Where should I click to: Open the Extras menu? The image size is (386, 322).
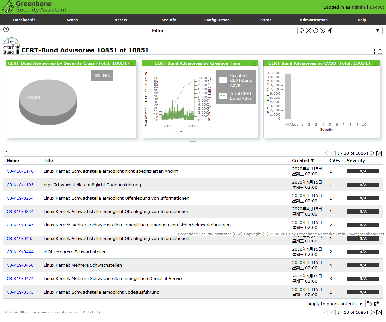[265, 20]
